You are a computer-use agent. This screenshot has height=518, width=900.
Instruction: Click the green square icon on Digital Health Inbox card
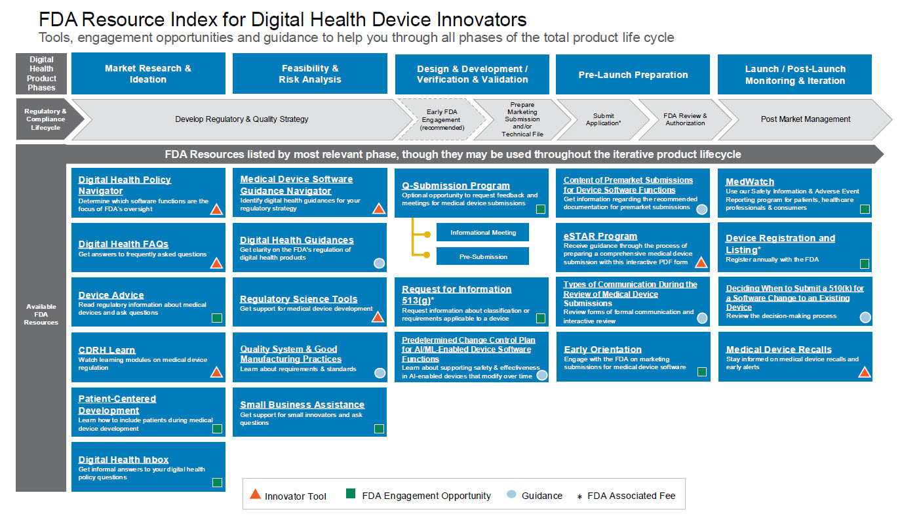coord(217,483)
